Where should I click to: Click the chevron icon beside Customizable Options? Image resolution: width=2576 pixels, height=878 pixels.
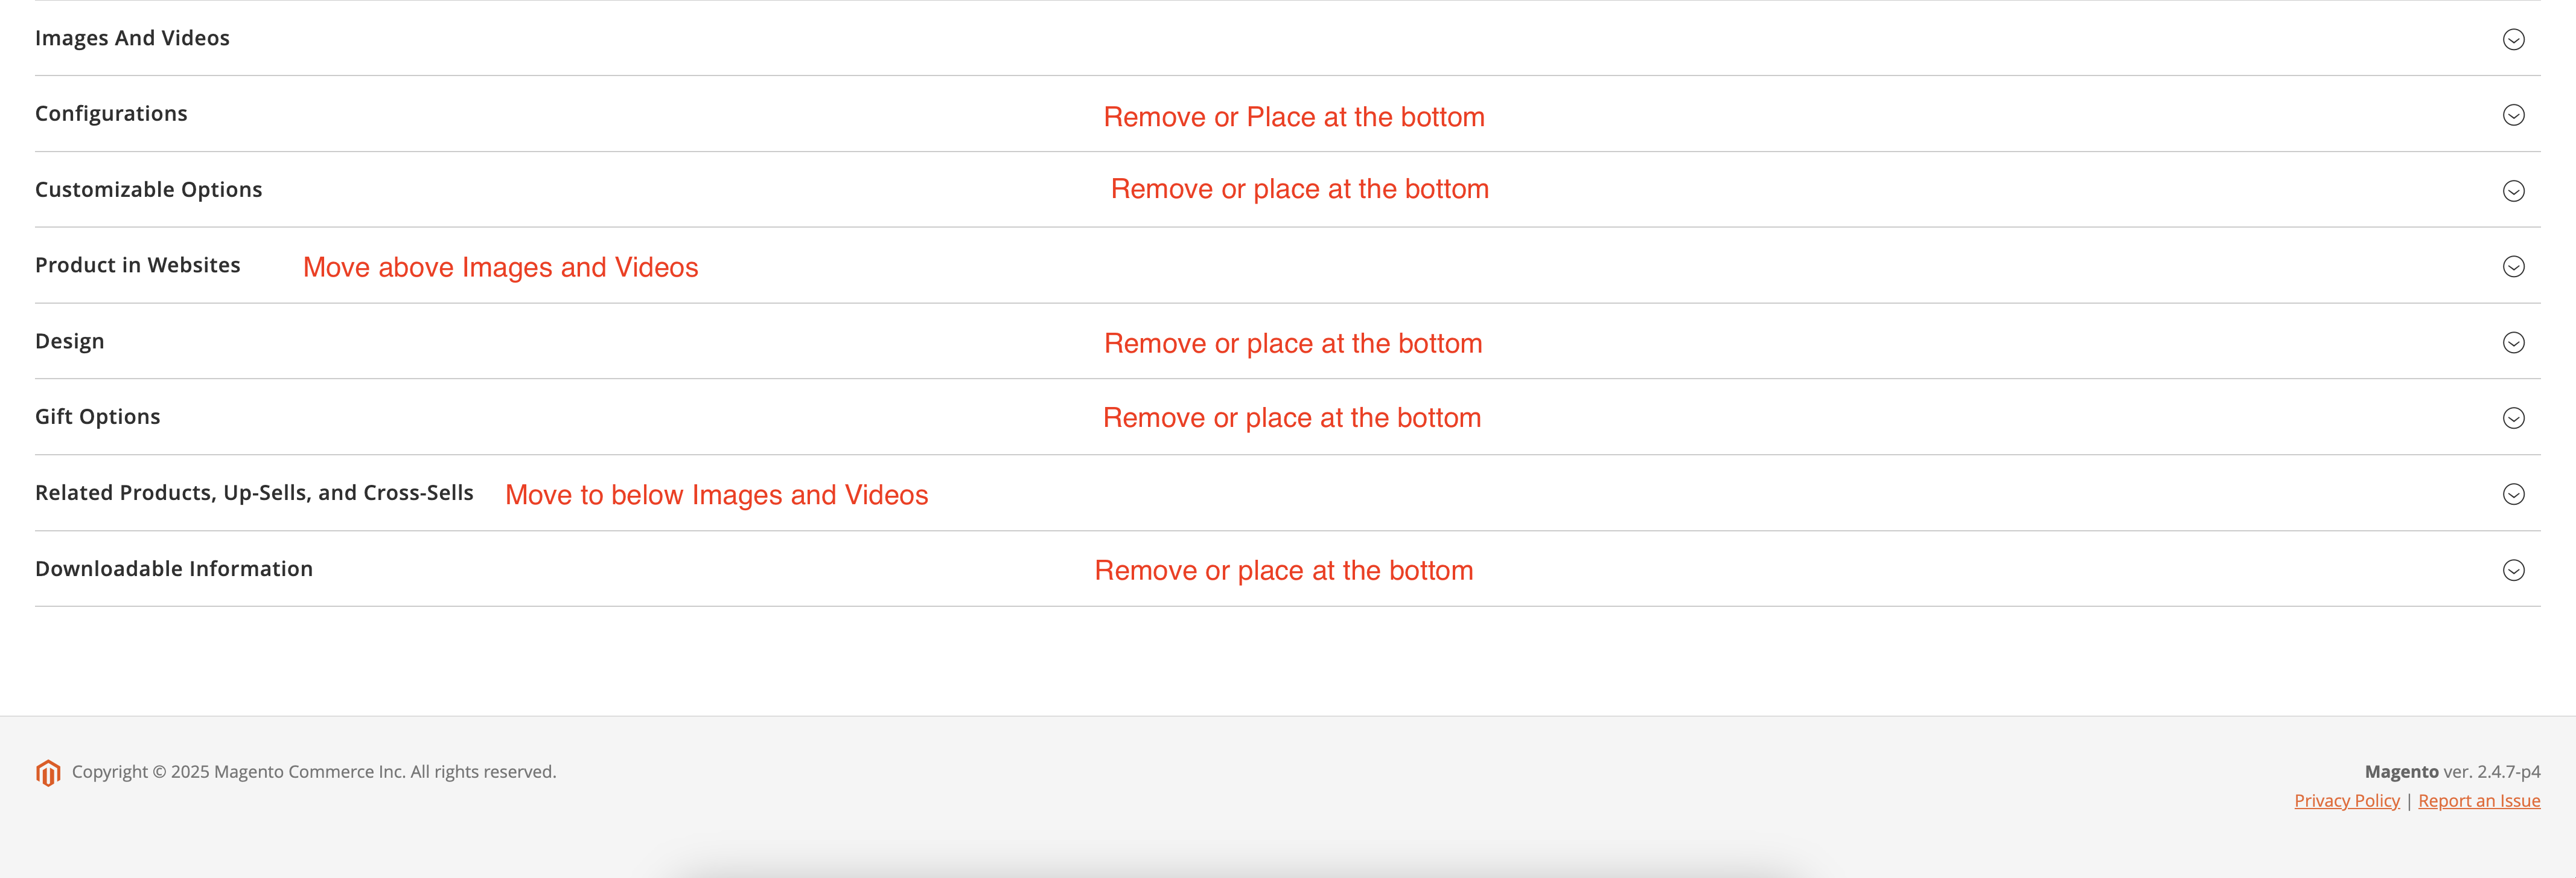[x=2513, y=191]
